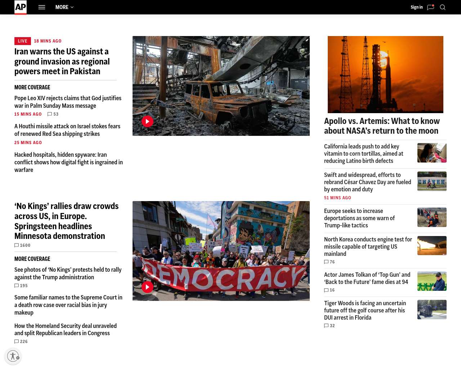461x369 pixels.
Task: Open the accessibility options widget
Action: point(13,356)
